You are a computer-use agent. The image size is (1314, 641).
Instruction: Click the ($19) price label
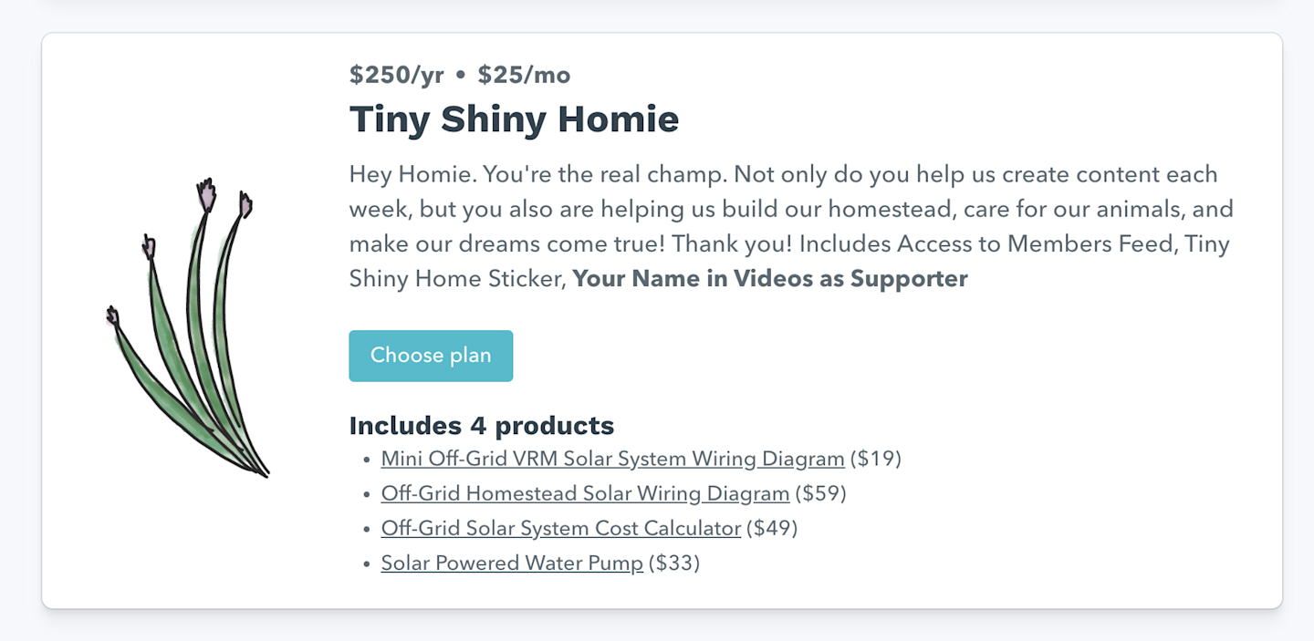click(875, 459)
